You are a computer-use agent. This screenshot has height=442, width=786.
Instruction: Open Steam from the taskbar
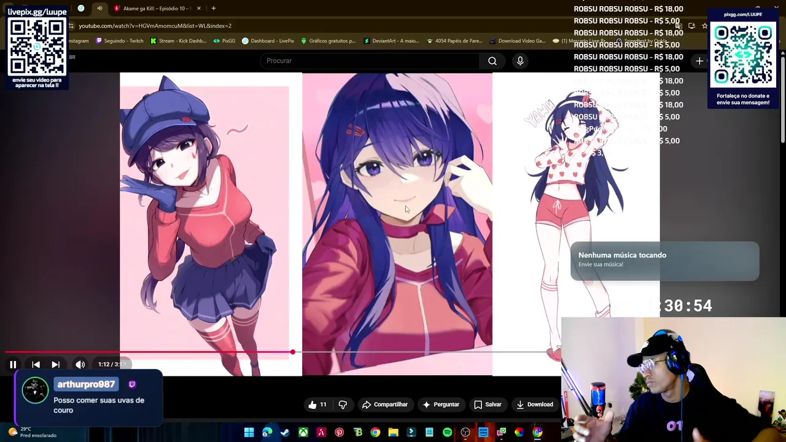coord(285,433)
